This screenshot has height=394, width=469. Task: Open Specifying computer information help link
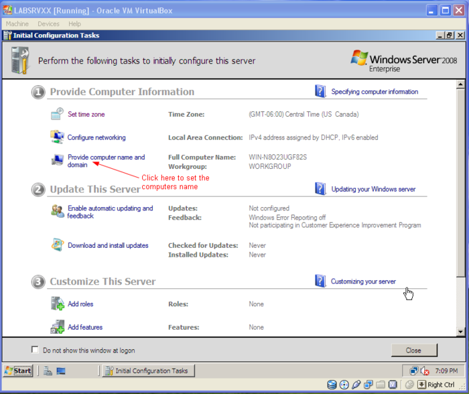pyautogui.click(x=375, y=92)
